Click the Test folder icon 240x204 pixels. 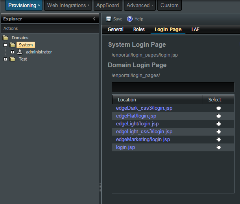(x=13, y=59)
